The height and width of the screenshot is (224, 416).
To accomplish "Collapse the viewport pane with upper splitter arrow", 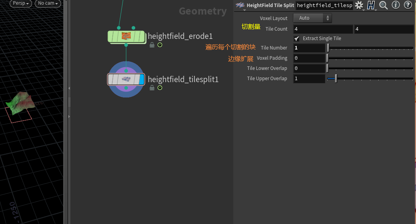I will click(69, 88).
